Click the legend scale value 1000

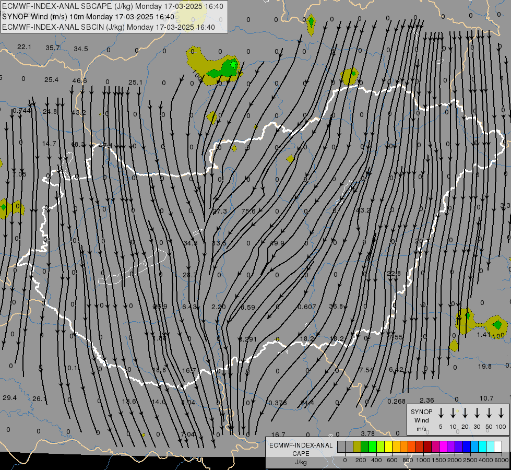click(x=423, y=460)
